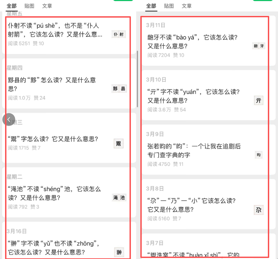Open the 黟县 thumbnail image

click(x=119, y=89)
